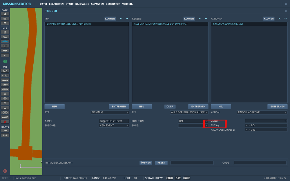290x181 pixels.
Task: Click the ÖFFNEN button for initialization script
Action: point(146,163)
